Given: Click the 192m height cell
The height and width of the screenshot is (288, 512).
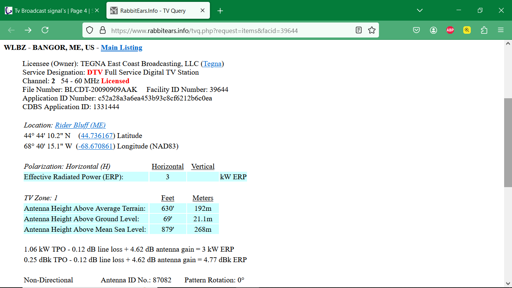Looking at the screenshot, I should (x=203, y=208).
